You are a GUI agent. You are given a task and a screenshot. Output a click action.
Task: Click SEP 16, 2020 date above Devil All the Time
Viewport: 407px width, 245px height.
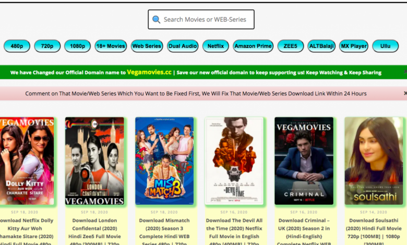234,212
